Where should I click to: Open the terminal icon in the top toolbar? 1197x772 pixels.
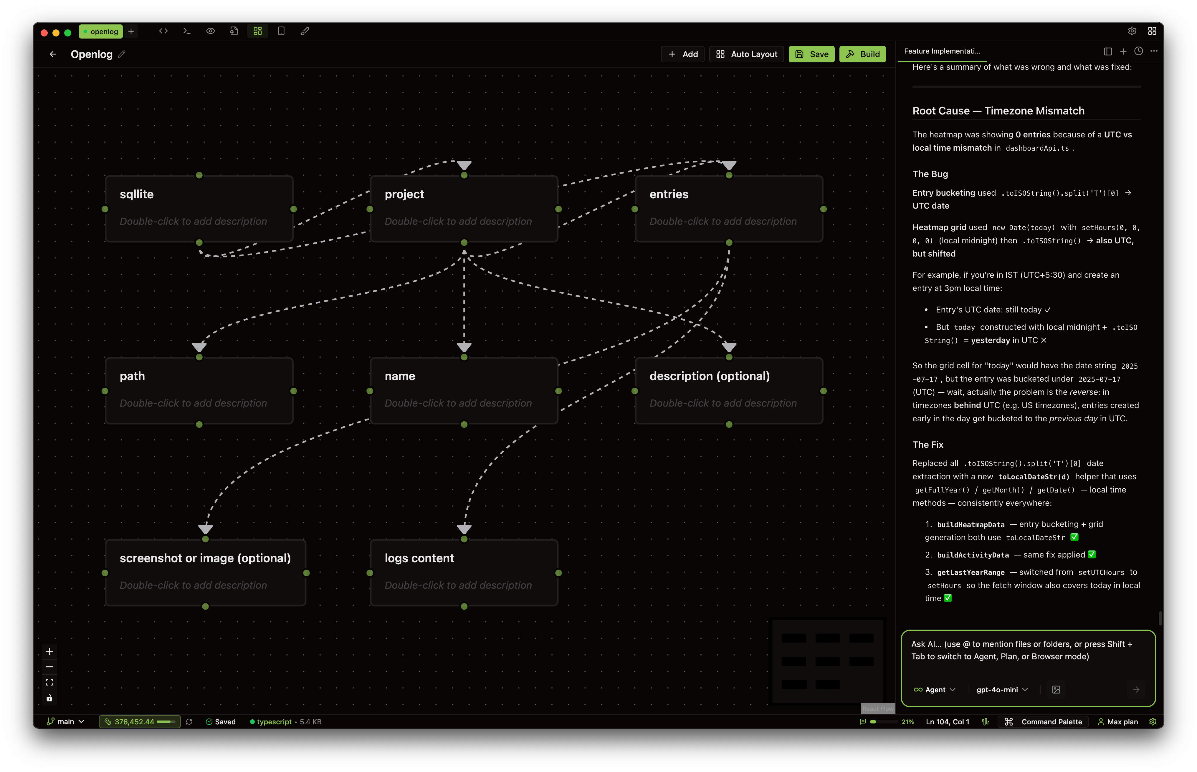point(187,31)
